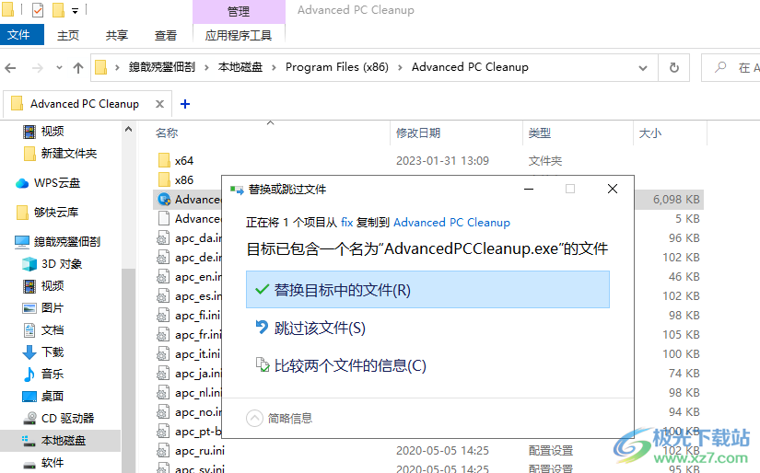The width and height of the screenshot is (760, 473).
Task: Expand the address bar history dropdown
Action: tap(643, 68)
